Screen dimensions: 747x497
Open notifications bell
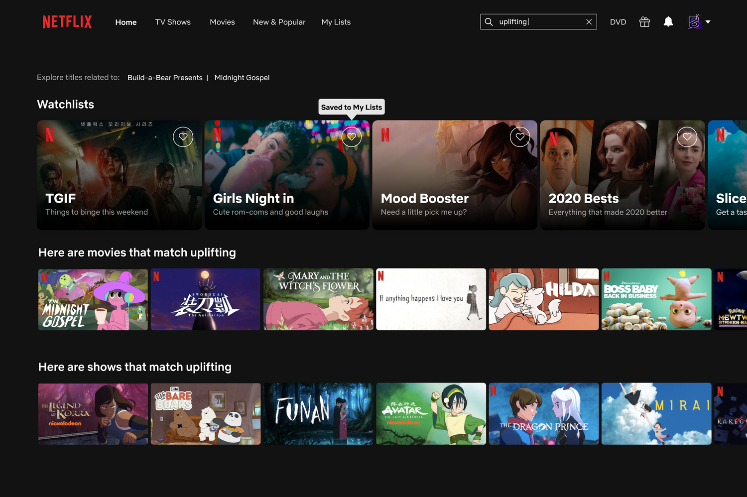[x=668, y=22]
